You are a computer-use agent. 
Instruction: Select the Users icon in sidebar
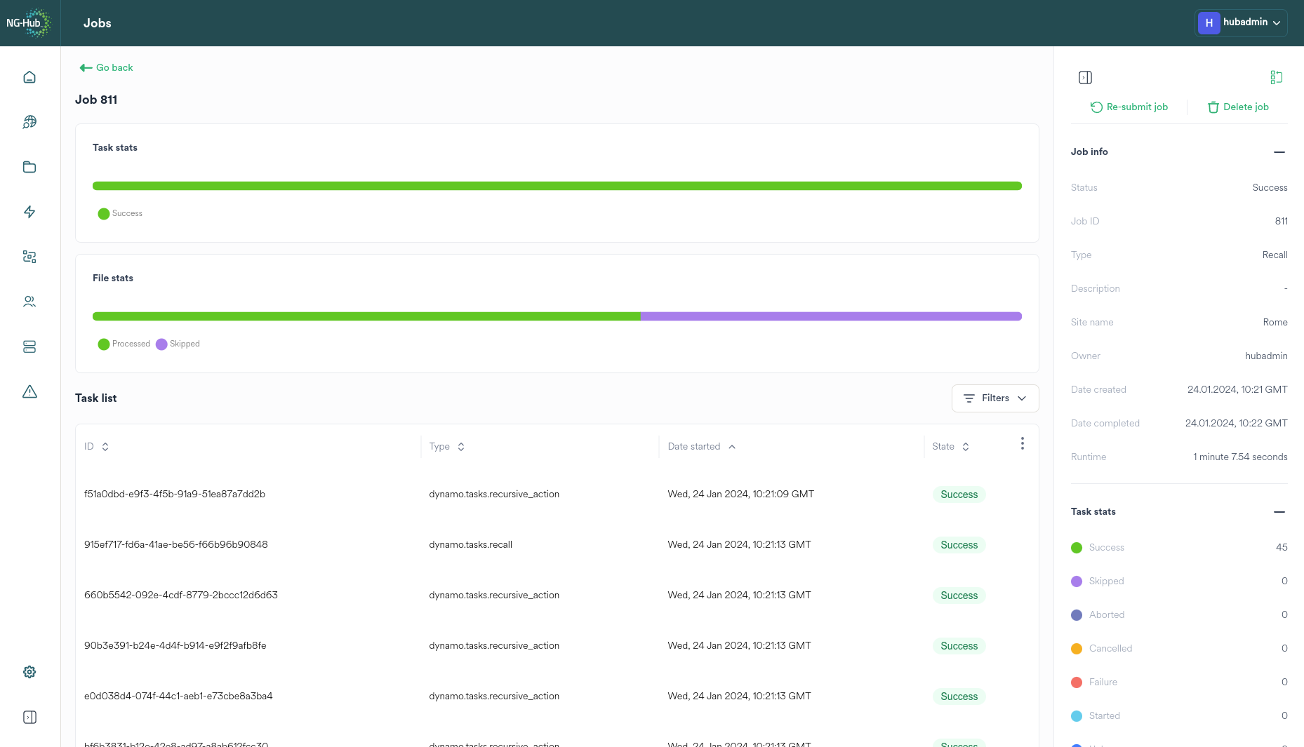pos(29,301)
